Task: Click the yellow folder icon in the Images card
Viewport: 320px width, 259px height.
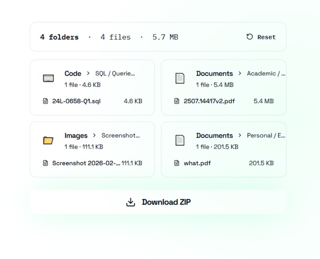Action: click(48, 140)
